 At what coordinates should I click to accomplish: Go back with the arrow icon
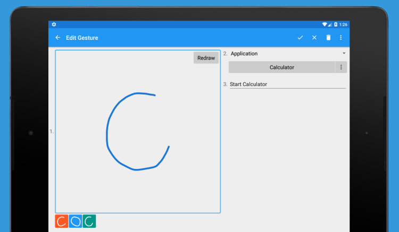pos(58,38)
